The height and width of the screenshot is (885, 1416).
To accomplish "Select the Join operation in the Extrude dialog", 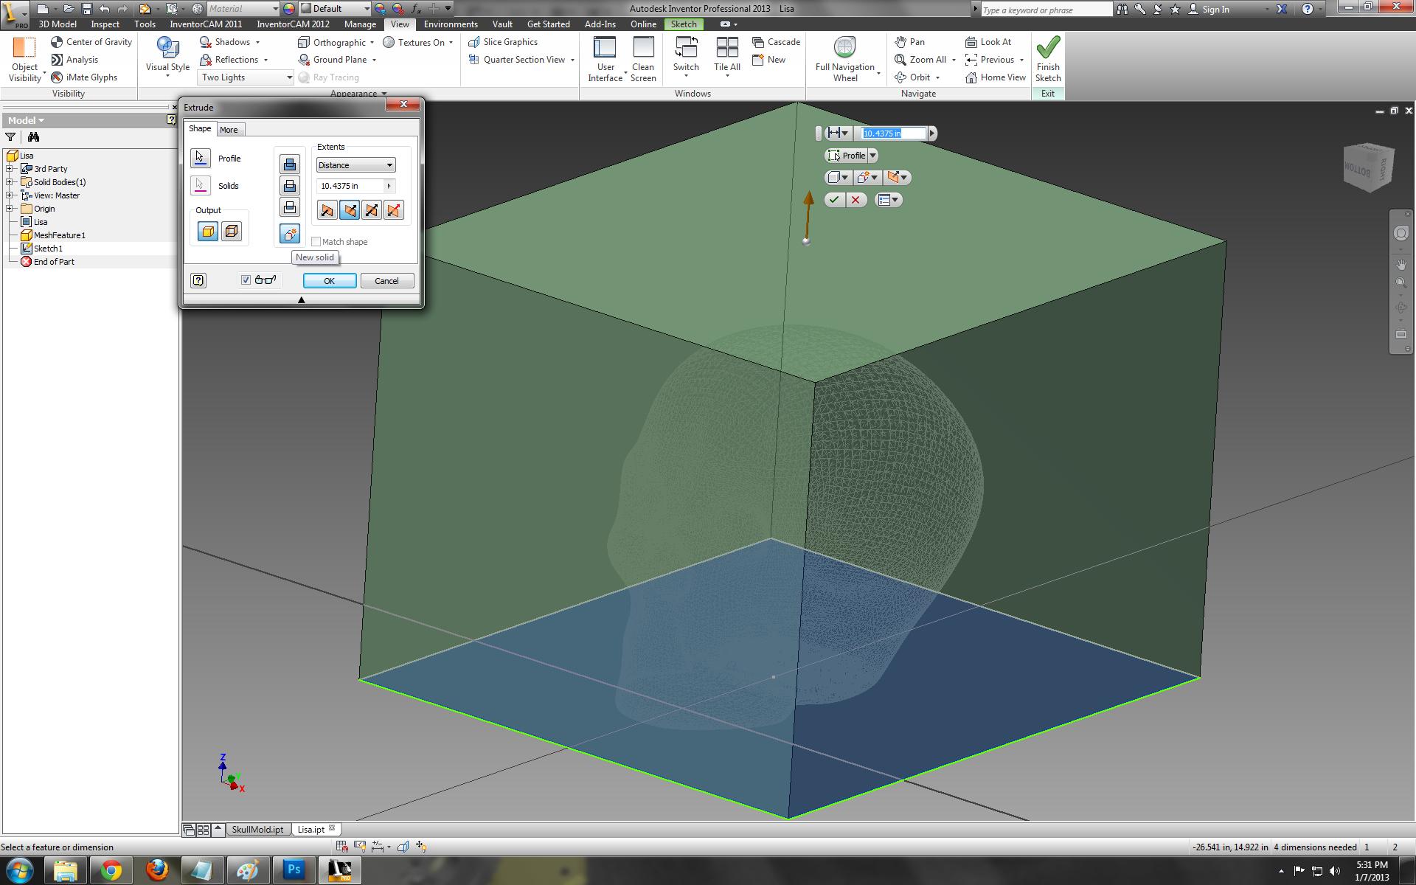I will pos(290,164).
